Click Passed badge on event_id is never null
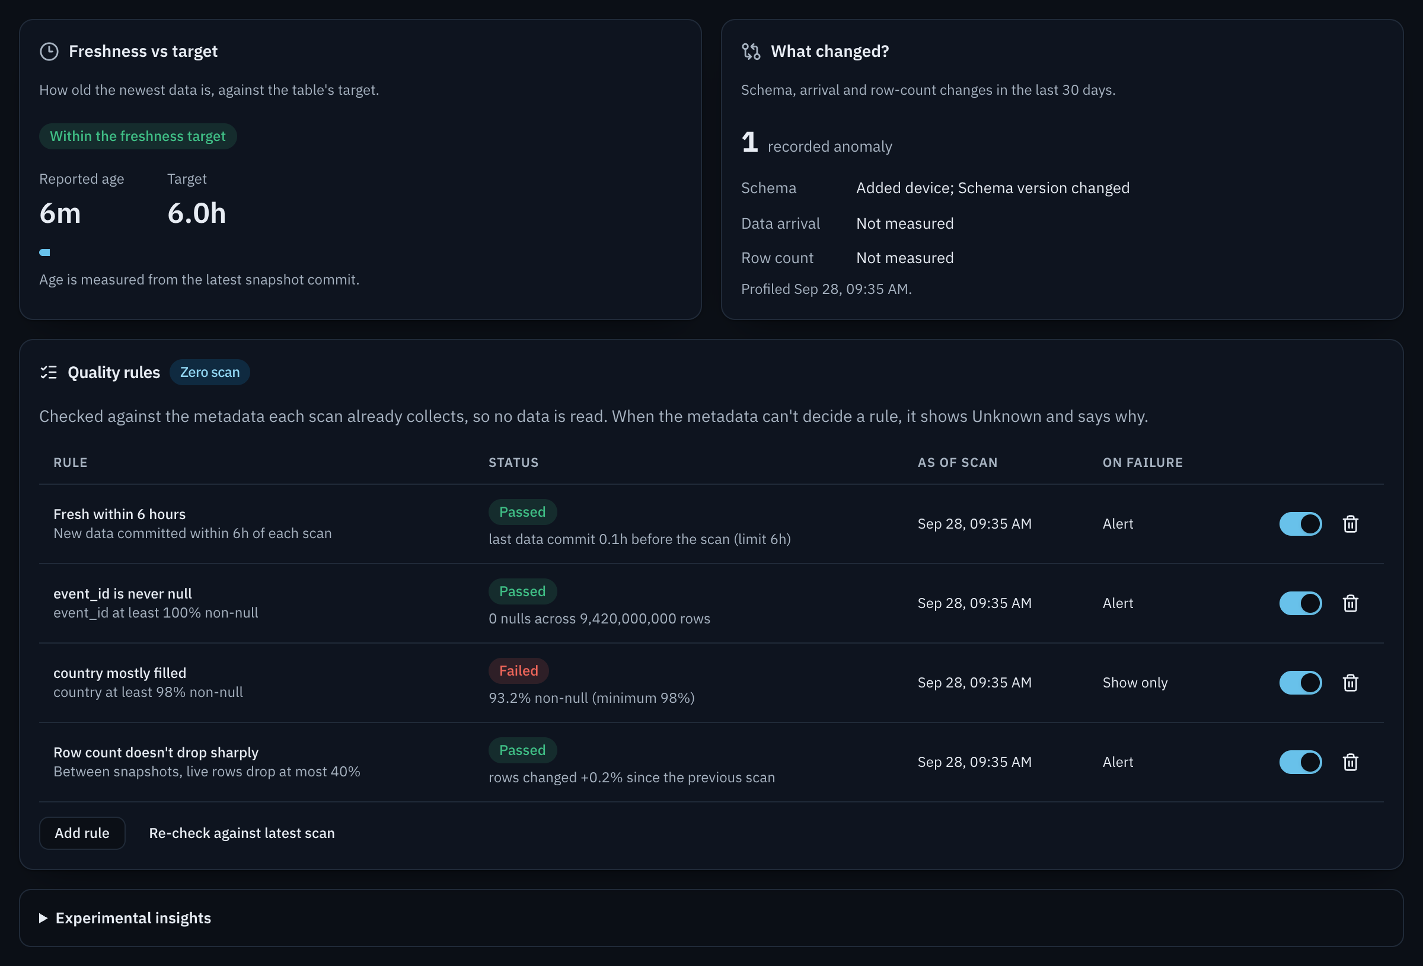Viewport: 1423px width, 966px height. click(522, 591)
